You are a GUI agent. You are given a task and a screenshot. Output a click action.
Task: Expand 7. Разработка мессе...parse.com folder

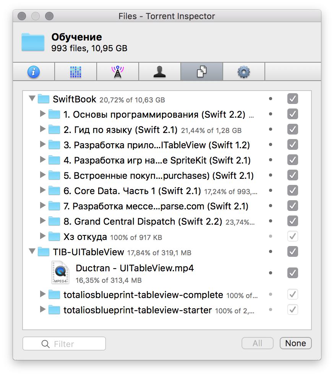pos(43,205)
